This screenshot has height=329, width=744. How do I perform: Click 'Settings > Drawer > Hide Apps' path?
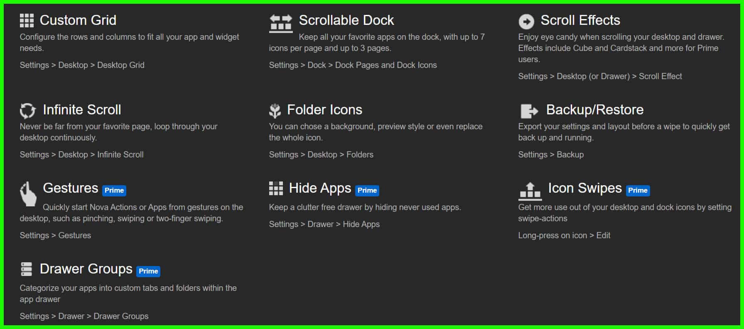coord(324,224)
